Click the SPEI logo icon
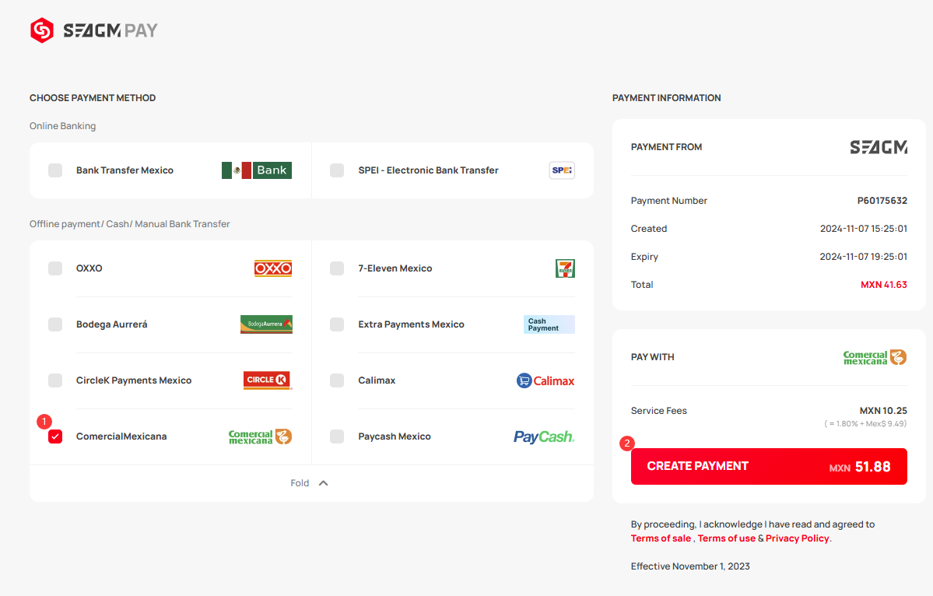Viewport: 933px width, 596px height. click(x=562, y=170)
